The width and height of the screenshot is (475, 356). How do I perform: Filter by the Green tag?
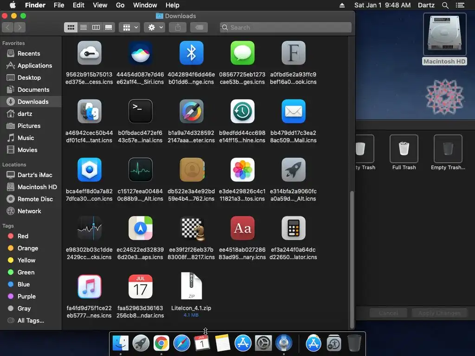click(31, 273)
